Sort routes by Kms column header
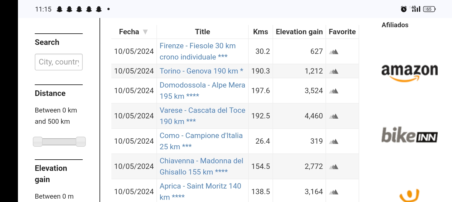Viewport: 452px width, 202px height. click(260, 32)
